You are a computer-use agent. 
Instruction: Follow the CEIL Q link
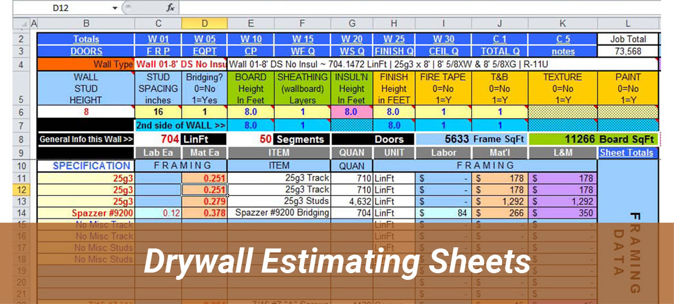point(443,51)
